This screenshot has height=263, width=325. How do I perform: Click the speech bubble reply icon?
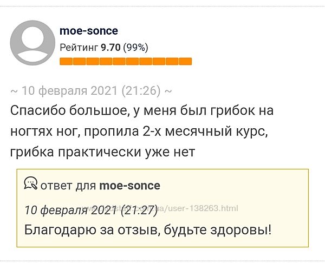[x=31, y=183]
